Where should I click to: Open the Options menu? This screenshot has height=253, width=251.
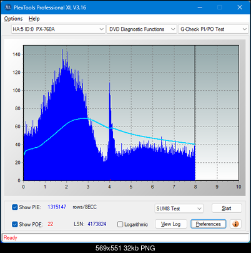click(x=13, y=19)
